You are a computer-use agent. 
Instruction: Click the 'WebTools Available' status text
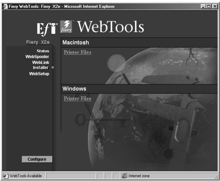(26, 176)
